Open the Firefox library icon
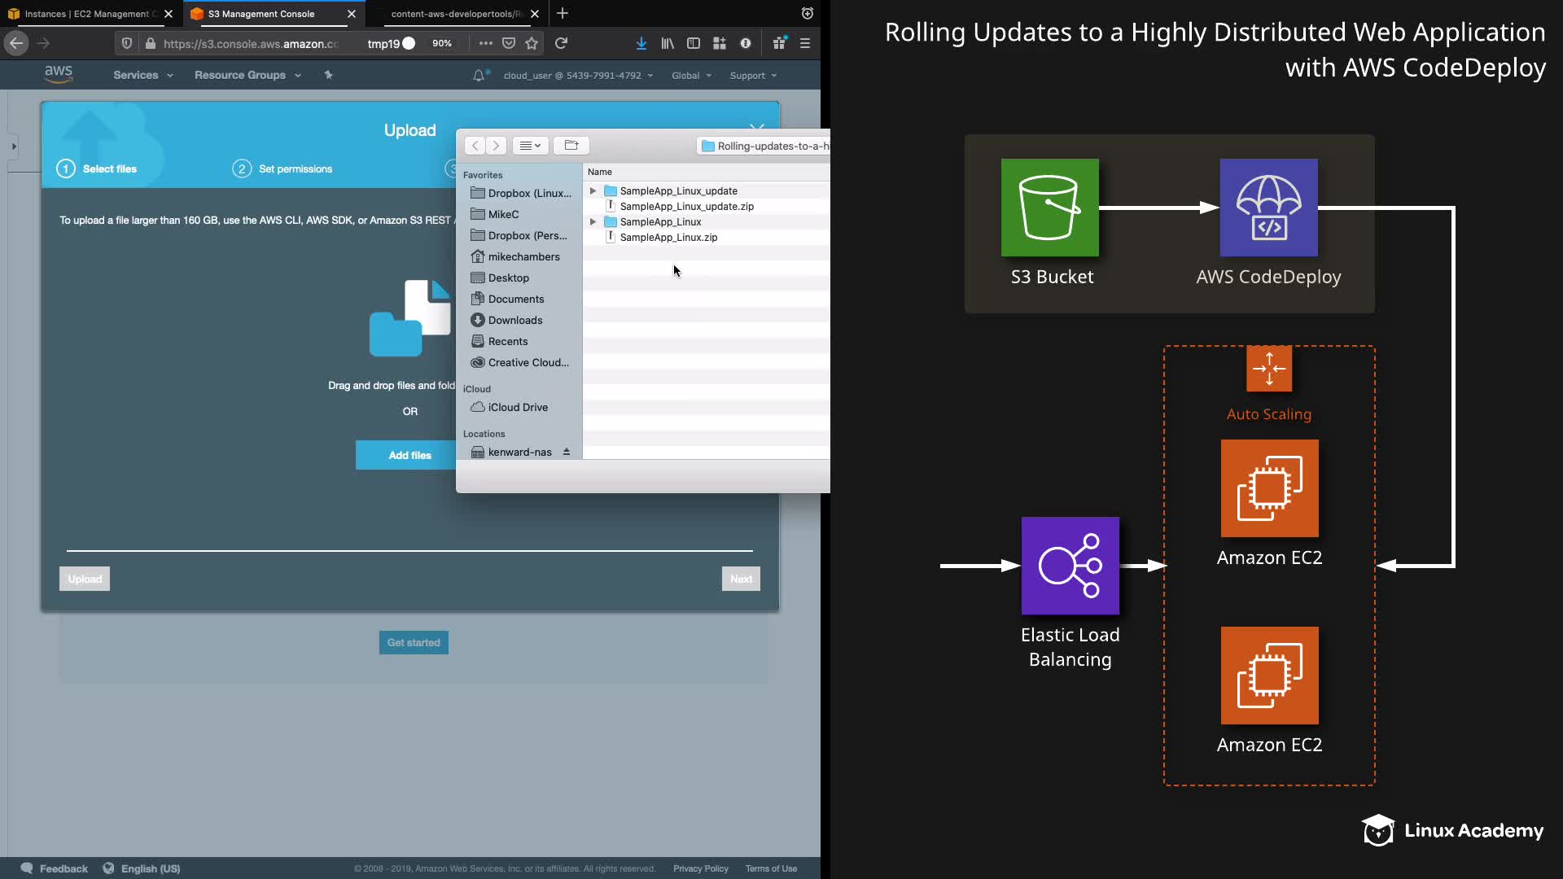This screenshot has height=879, width=1563. [x=668, y=43]
